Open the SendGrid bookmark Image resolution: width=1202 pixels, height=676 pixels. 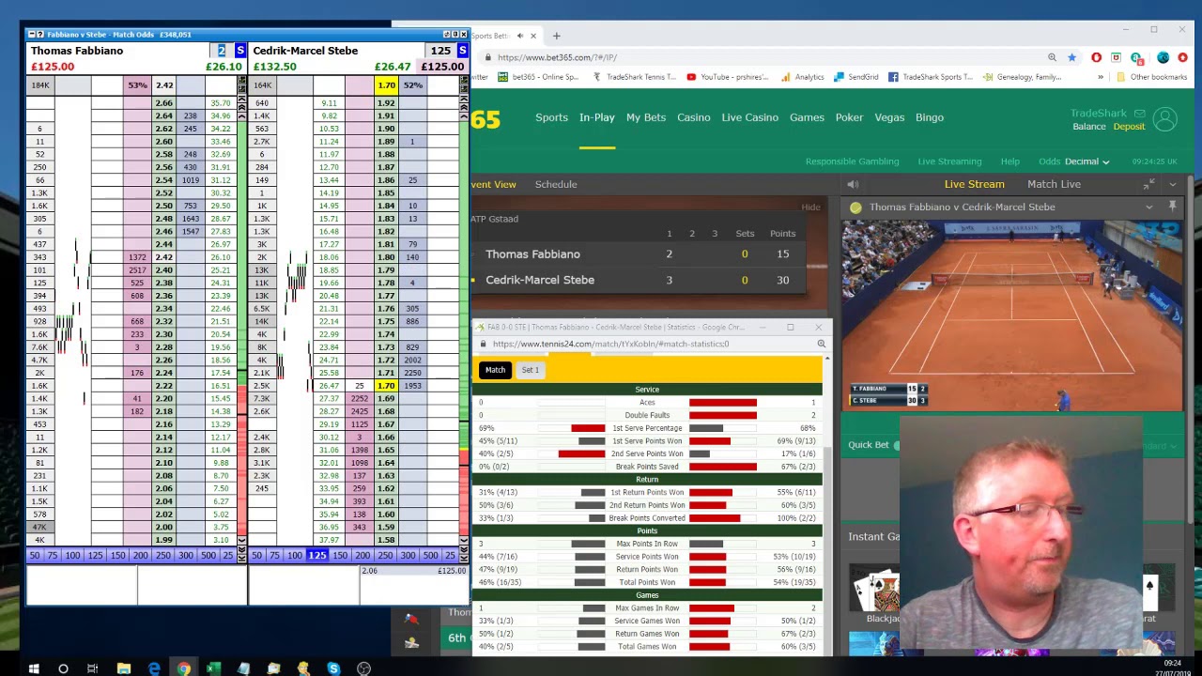[856, 77]
